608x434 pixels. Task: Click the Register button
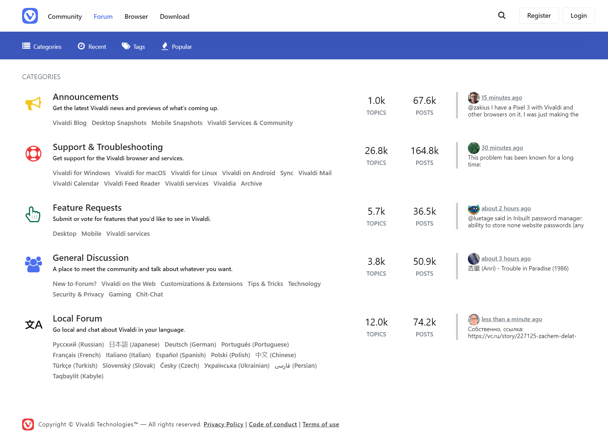[539, 15]
